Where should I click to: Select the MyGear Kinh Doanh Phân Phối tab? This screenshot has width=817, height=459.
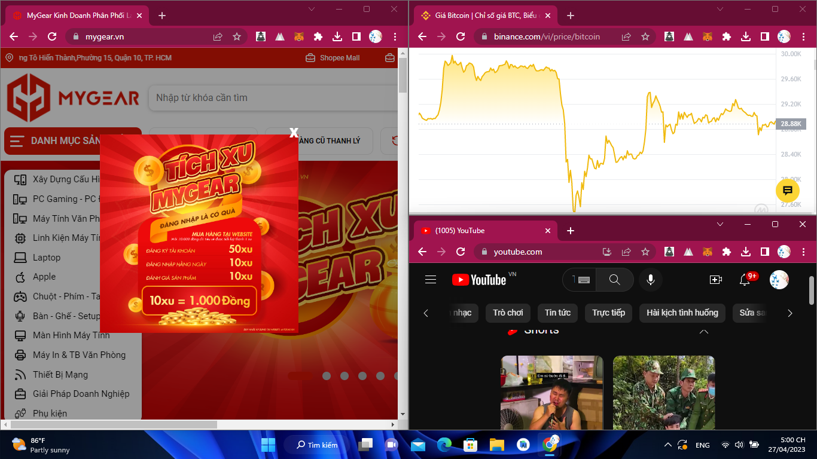pos(76,16)
